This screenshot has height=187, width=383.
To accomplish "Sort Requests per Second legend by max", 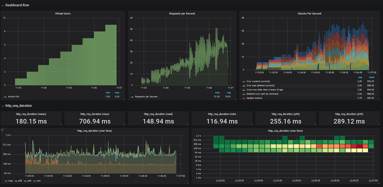I will (217, 93).
